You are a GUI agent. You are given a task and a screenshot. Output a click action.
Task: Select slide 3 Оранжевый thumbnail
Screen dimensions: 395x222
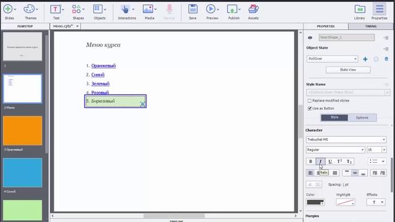tap(23, 131)
